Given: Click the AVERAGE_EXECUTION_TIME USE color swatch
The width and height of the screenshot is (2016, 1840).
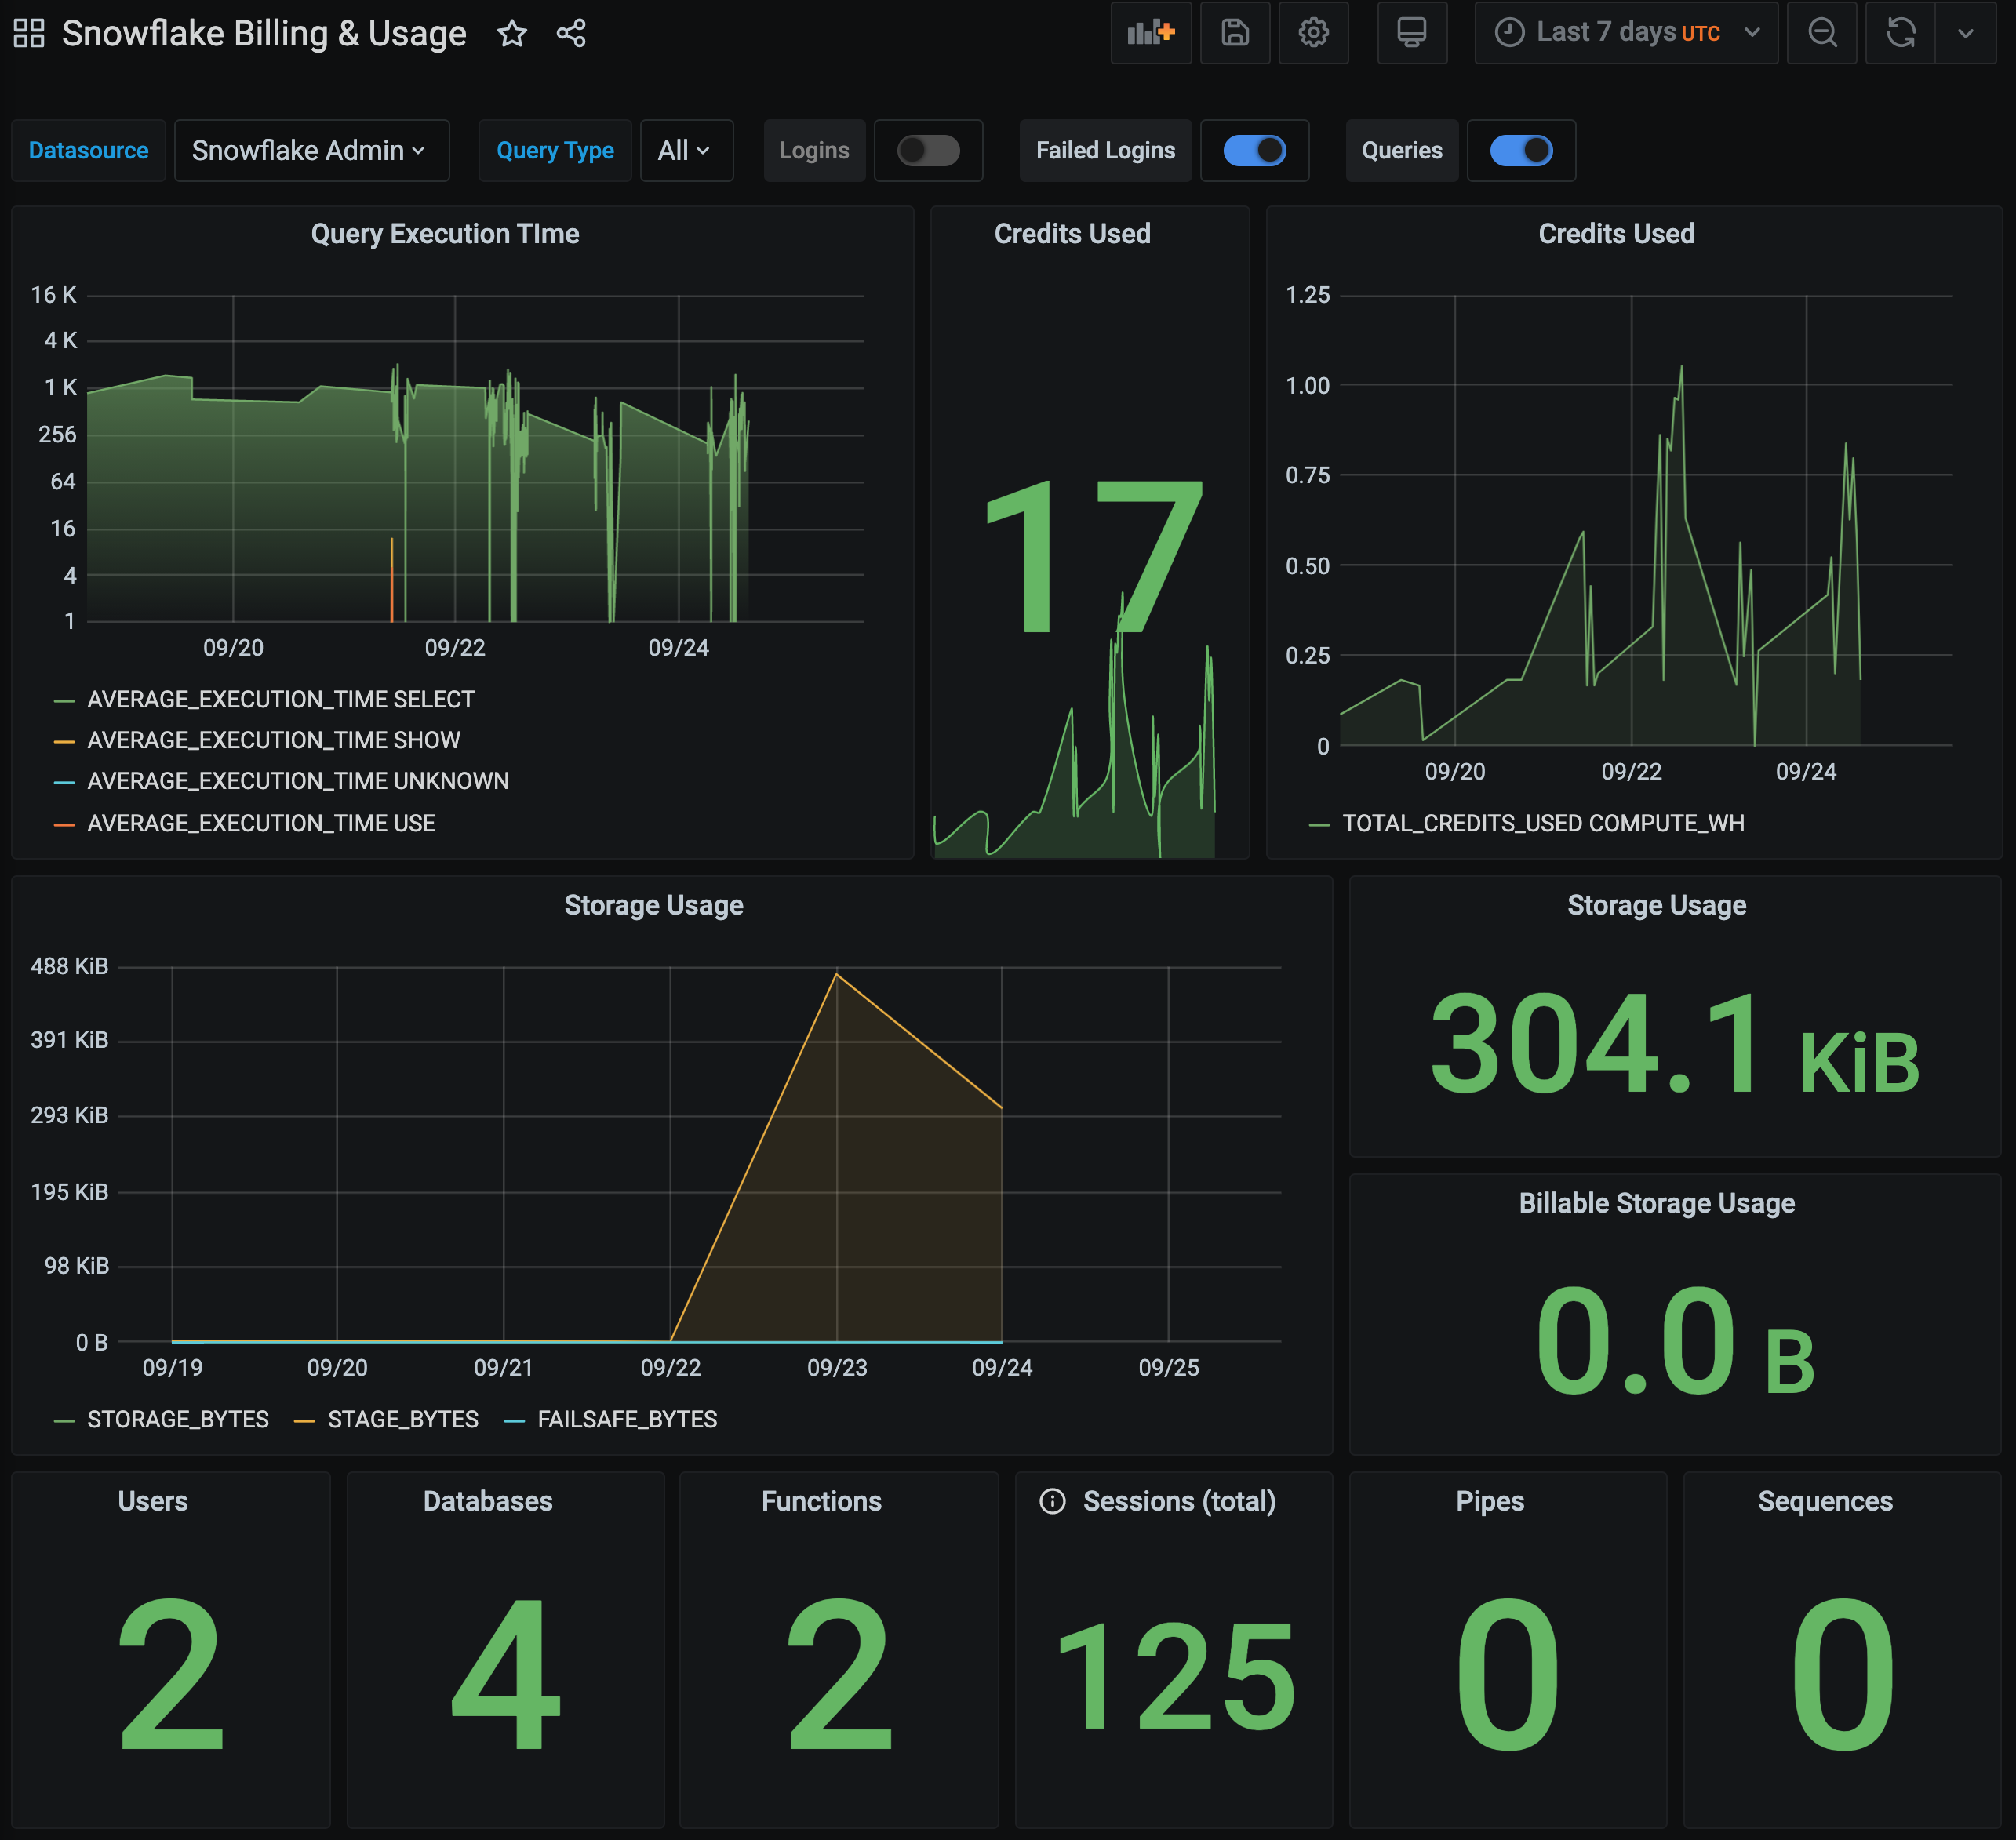Looking at the screenshot, I should (x=64, y=825).
